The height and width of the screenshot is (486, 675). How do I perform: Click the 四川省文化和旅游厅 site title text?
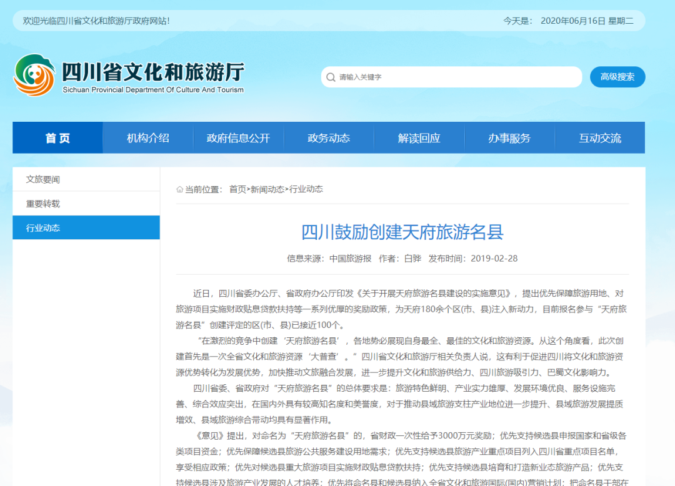tap(152, 72)
